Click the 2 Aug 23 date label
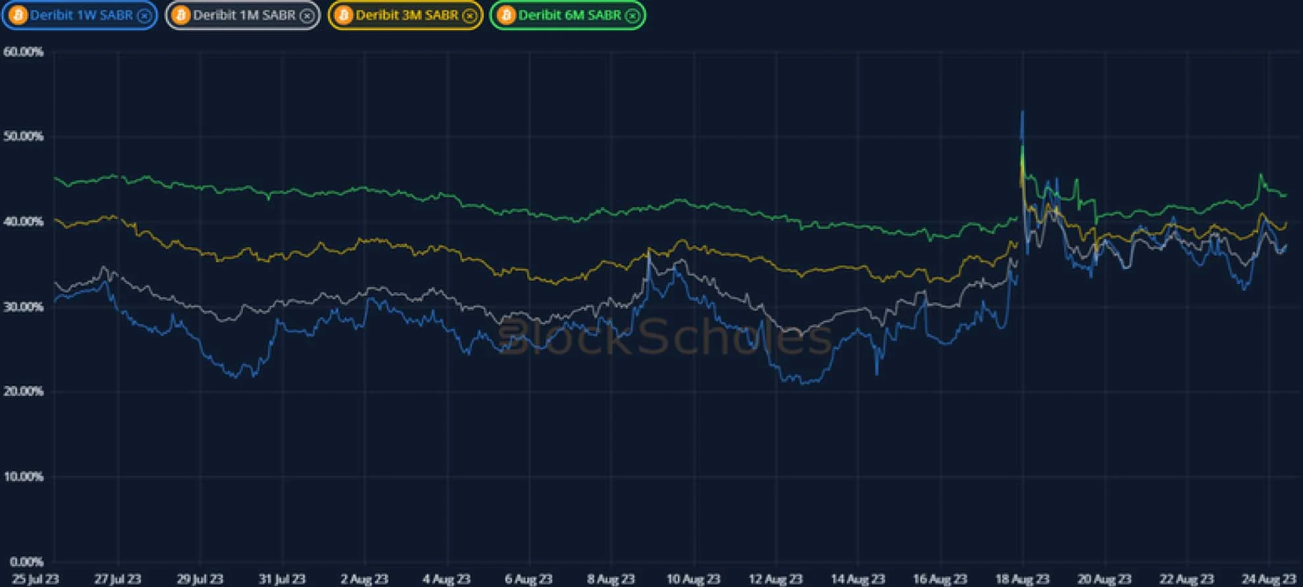1303x587 pixels. tap(364, 579)
